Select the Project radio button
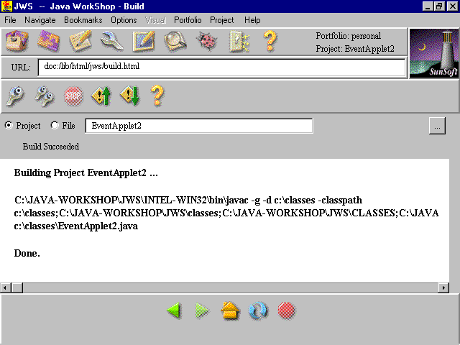Screen dimensions: 460x345 (x=9, y=125)
